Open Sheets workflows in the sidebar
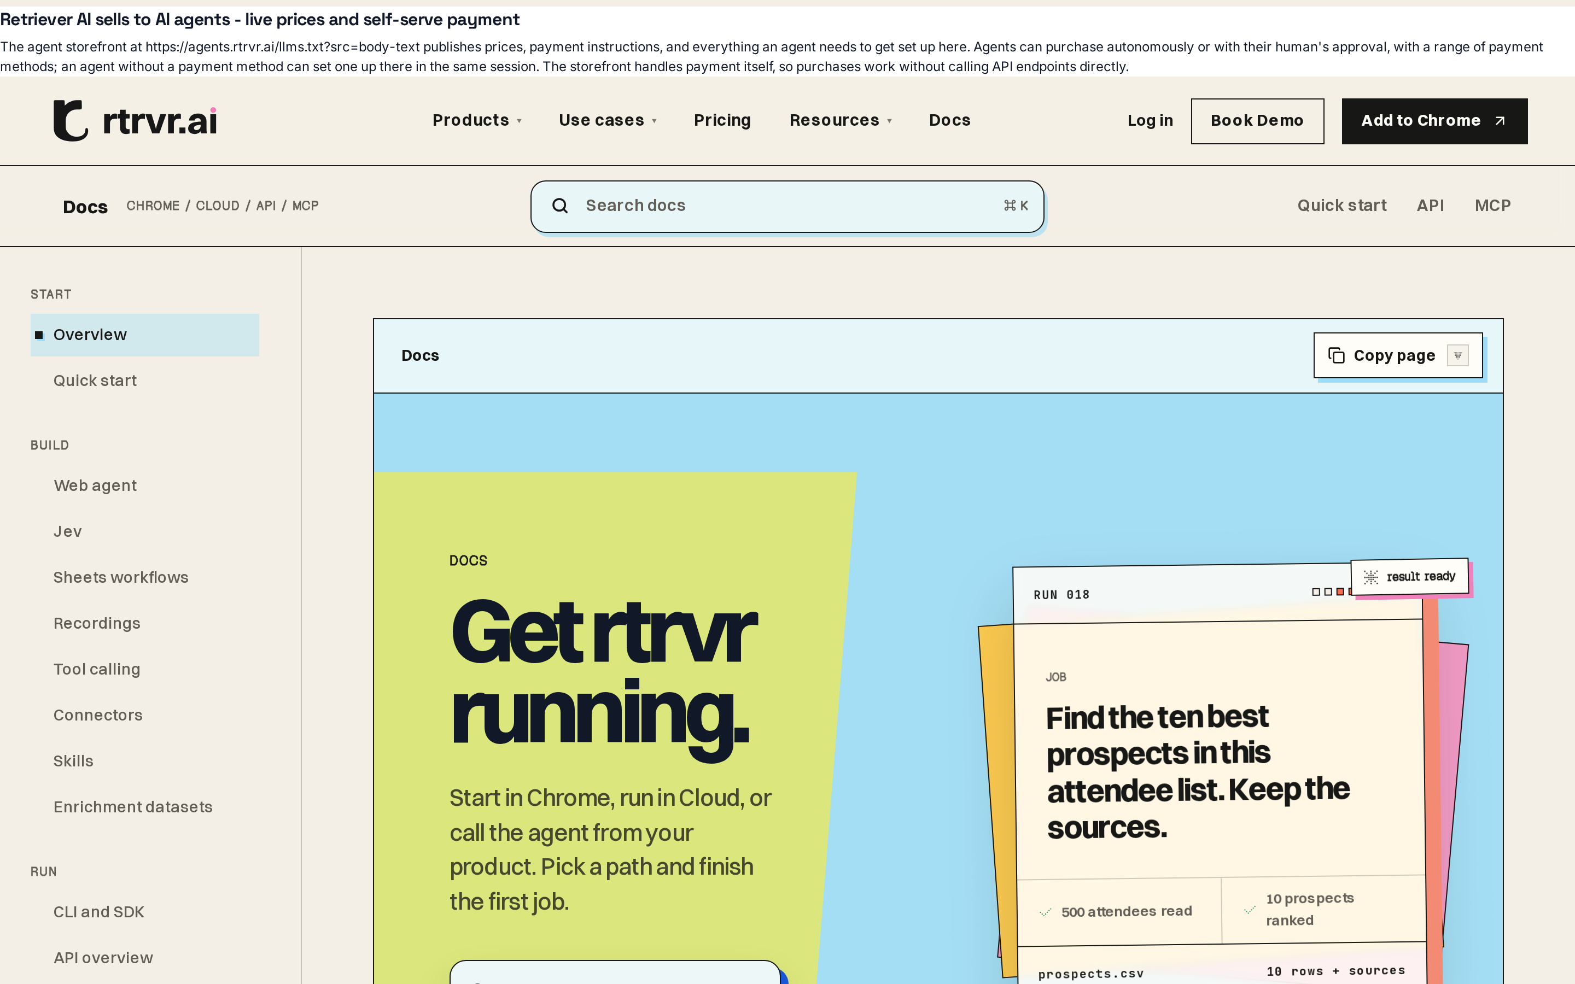1575x984 pixels. click(121, 578)
